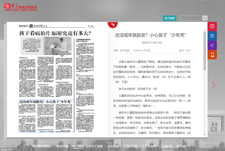Viewport: 225px width, 151px height.
Task: Click the 来源: 扬子晚报 source text
Action: [121, 51]
